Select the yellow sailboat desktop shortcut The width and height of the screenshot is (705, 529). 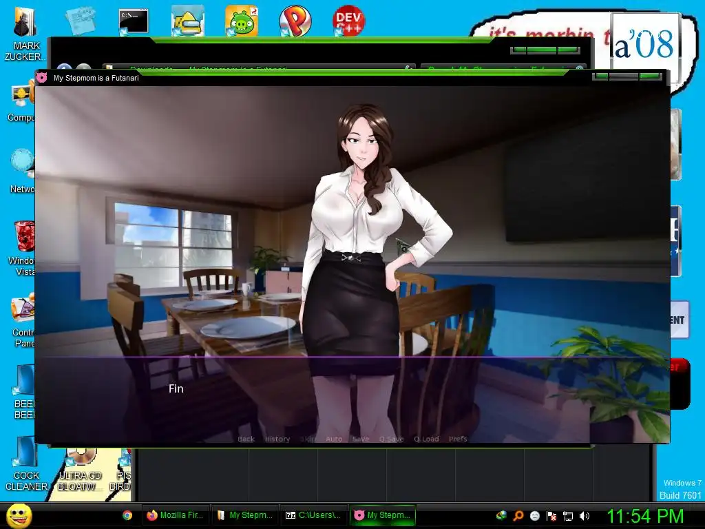(187, 21)
